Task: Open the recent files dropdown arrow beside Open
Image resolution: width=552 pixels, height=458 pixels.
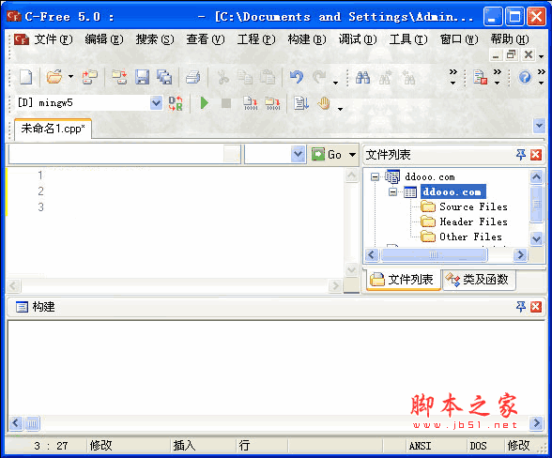Action: click(70, 76)
